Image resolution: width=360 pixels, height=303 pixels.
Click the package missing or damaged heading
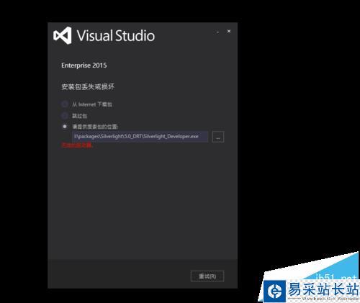tap(88, 86)
